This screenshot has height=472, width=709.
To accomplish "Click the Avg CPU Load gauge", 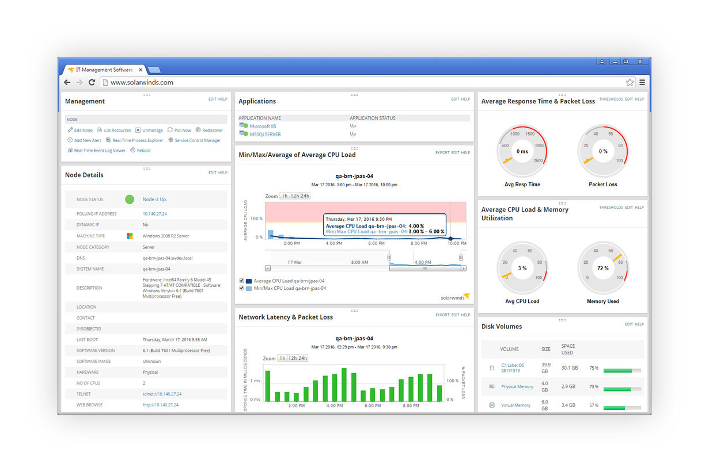I will tap(522, 268).
